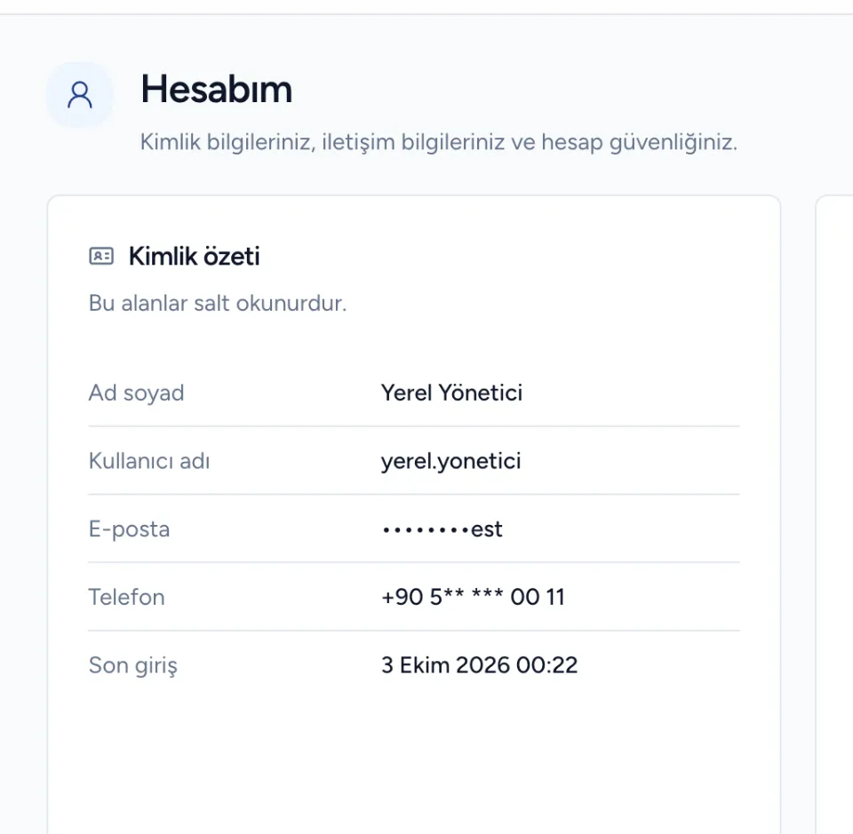
Task: Select the name value Yerel Yönetici
Action: coord(451,393)
